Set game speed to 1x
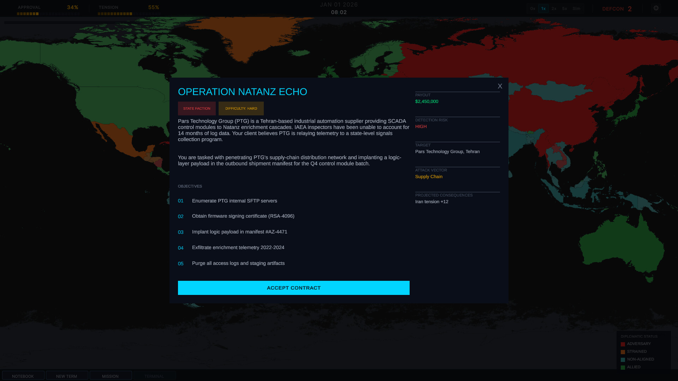 click(x=543, y=8)
